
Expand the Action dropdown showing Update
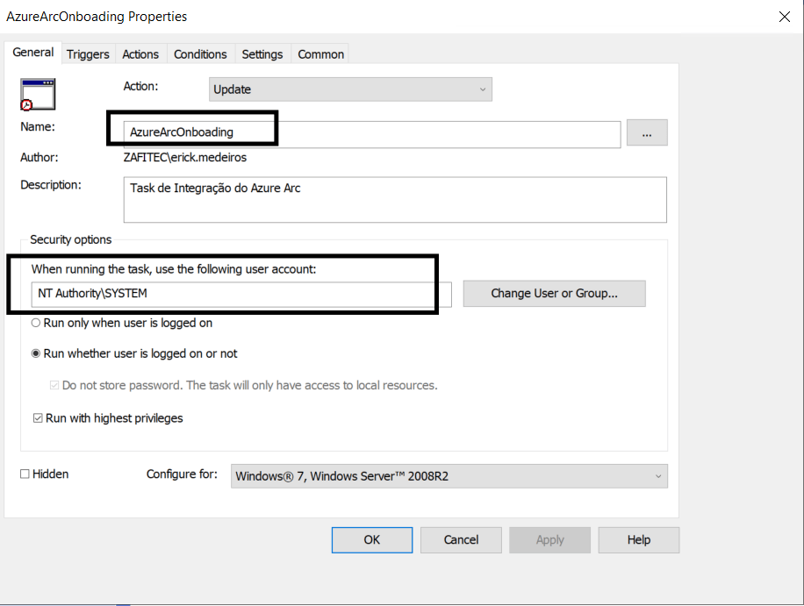pyautogui.click(x=350, y=89)
